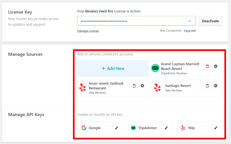The height and width of the screenshot is (144, 231).
Task: Open settings for Grand Cayman Marriott source
Action: point(215,66)
